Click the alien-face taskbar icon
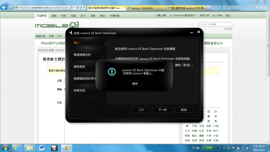The image size is (270, 152). (x=54, y=148)
